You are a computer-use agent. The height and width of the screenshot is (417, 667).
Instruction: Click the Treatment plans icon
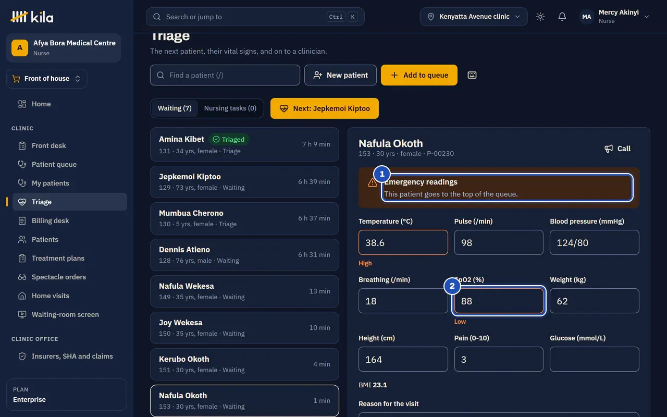(22, 258)
